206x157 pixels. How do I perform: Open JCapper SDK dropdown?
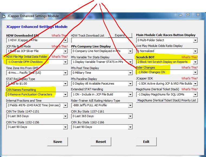pyautogui.click(x=195, y=84)
